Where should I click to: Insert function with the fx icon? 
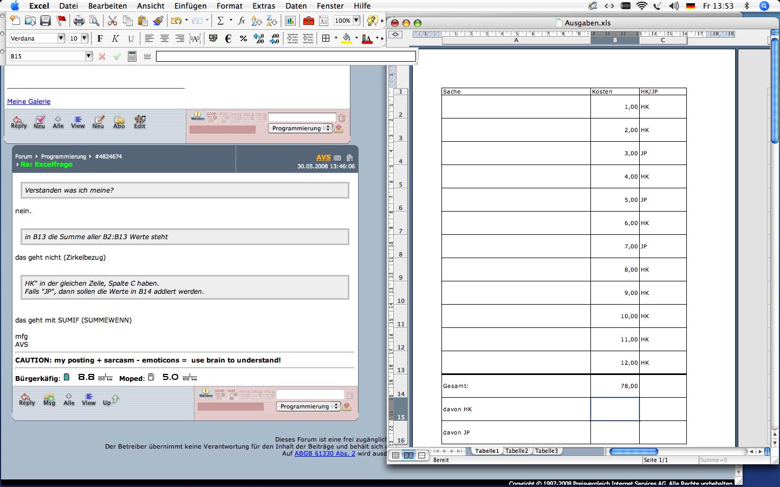pyautogui.click(x=242, y=21)
